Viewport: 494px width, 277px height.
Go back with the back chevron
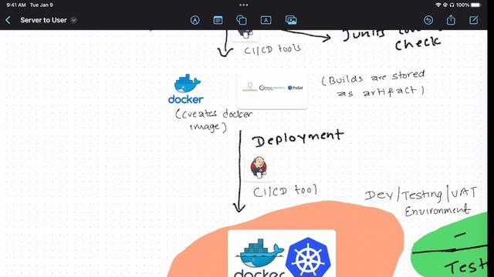[x=8, y=20]
